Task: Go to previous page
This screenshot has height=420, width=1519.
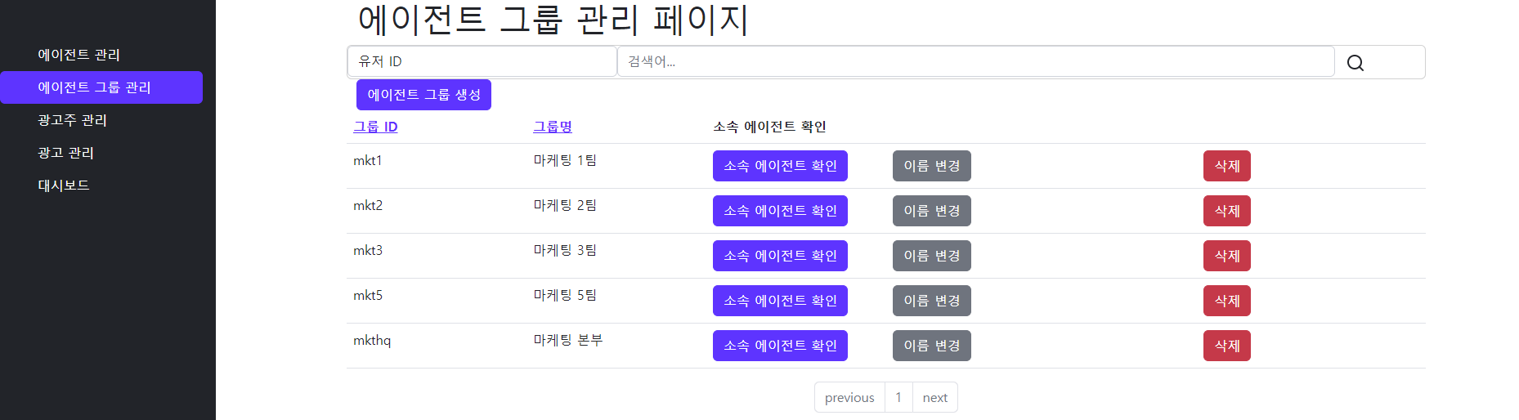Action: (849, 398)
